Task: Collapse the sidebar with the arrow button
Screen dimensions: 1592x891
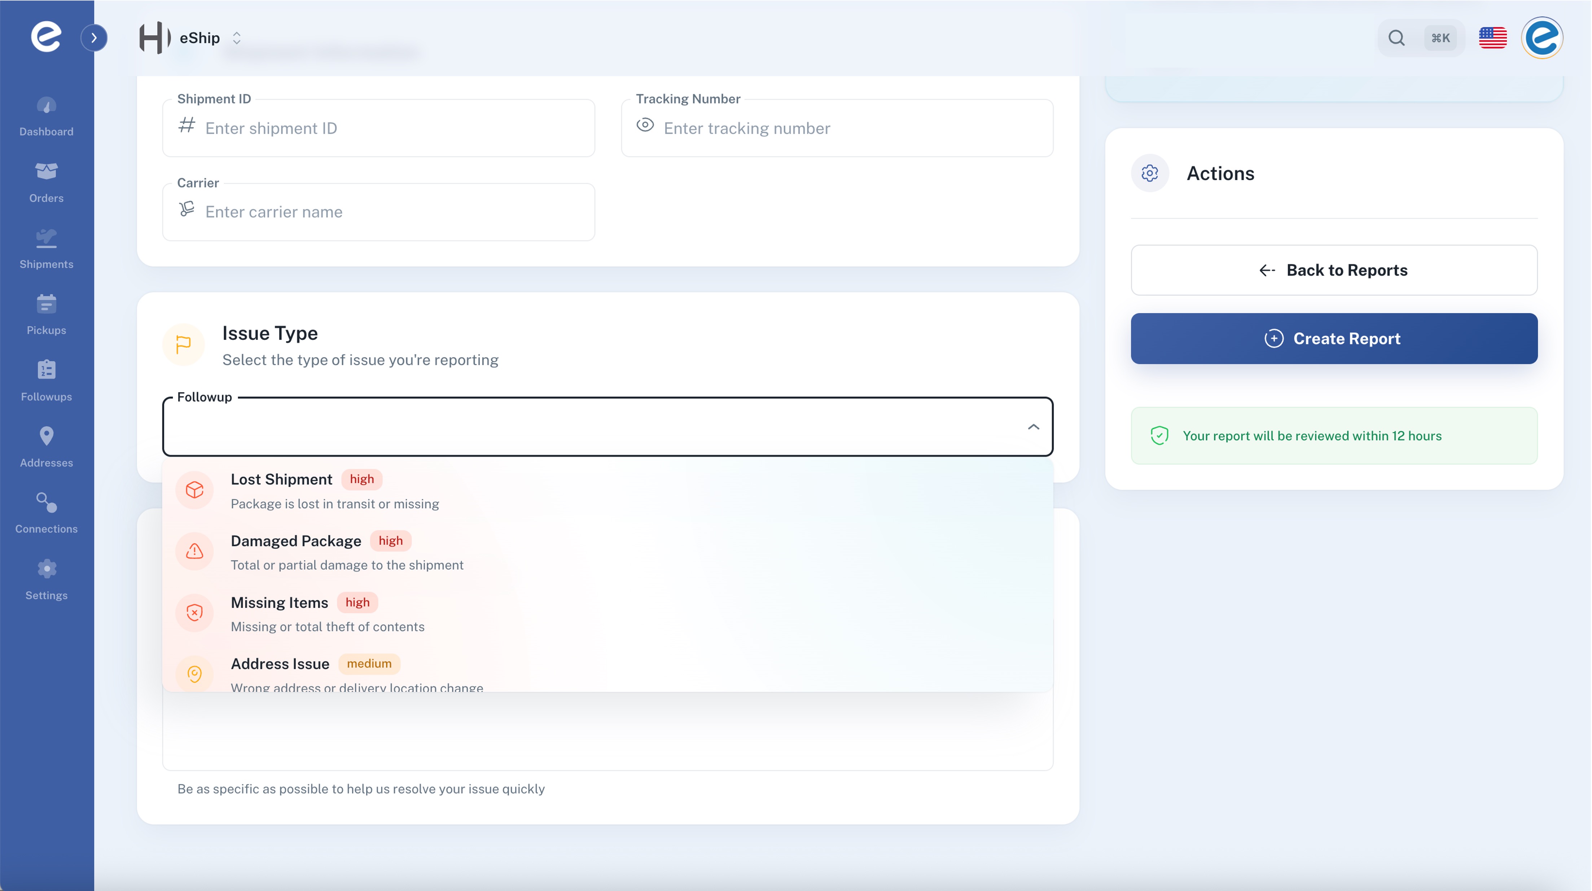Action: click(x=95, y=38)
